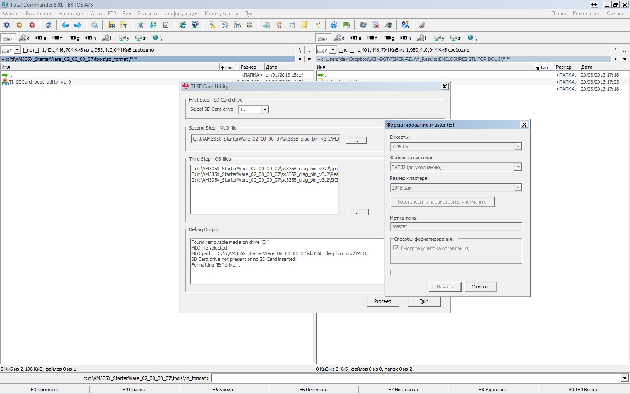
Task: Open network neighborhood globe in the left drive bar
Action: [x=157, y=38]
